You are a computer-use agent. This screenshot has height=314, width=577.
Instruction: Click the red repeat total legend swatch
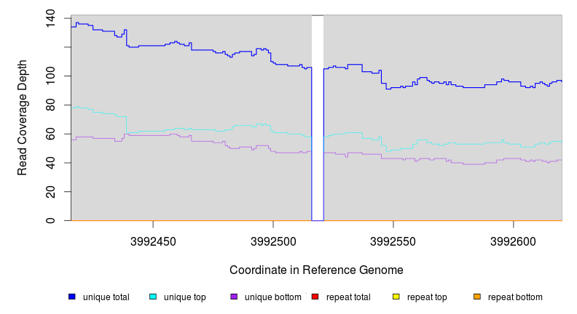(315, 297)
